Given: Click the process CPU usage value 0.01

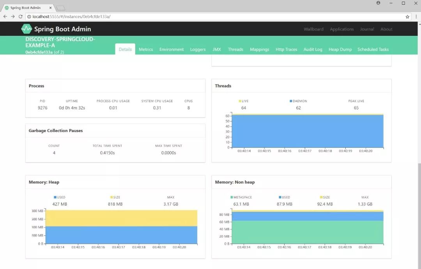Looking at the screenshot, I should coord(113,108).
